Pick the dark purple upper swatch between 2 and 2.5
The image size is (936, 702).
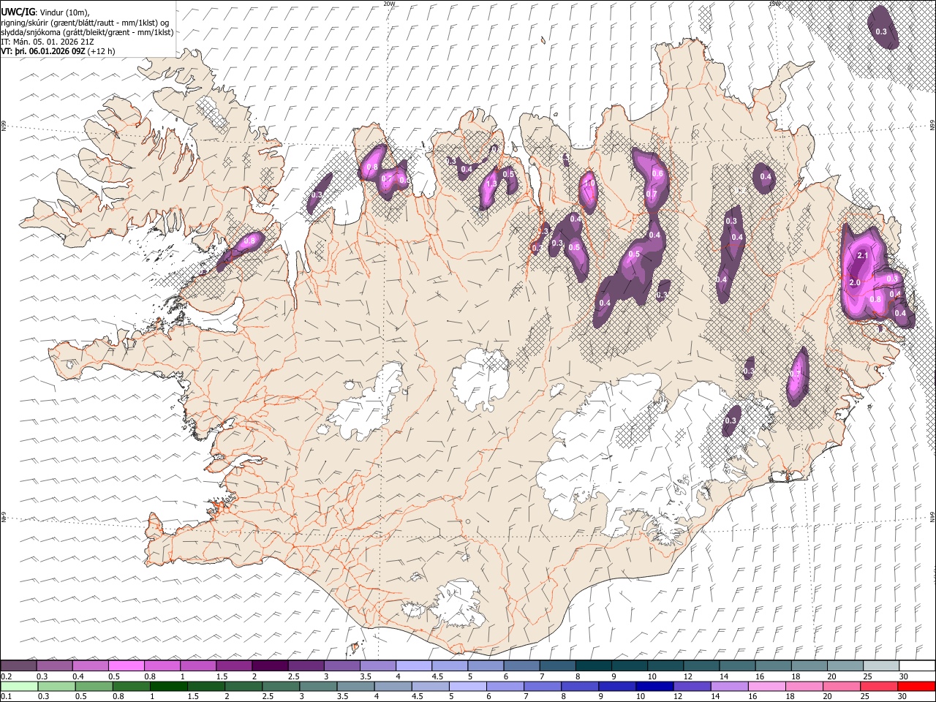[270, 666]
